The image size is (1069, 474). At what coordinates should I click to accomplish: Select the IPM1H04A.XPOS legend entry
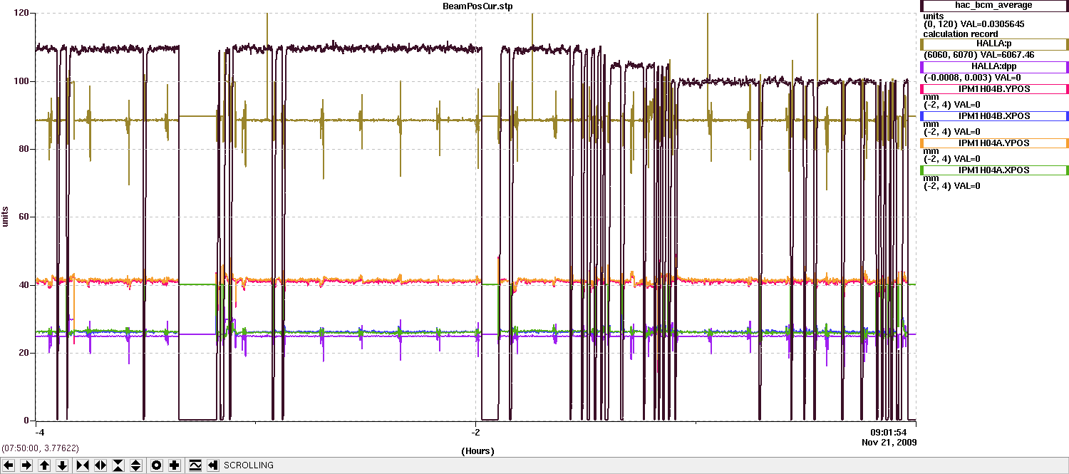tap(995, 170)
